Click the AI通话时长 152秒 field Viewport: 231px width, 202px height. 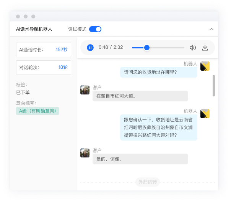pyautogui.click(x=44, y=50)
